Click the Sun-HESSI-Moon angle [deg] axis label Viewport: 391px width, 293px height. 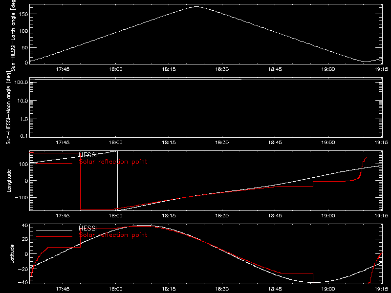click(8, 107)
